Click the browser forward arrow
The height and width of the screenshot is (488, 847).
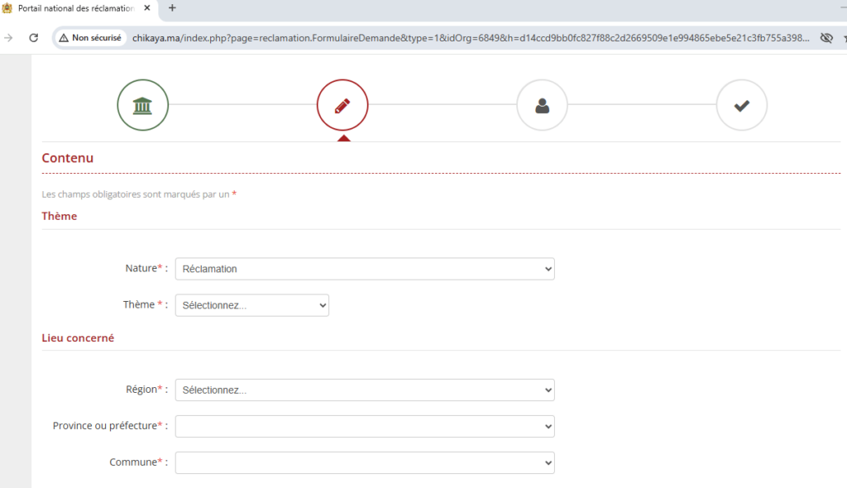(9, 37)
